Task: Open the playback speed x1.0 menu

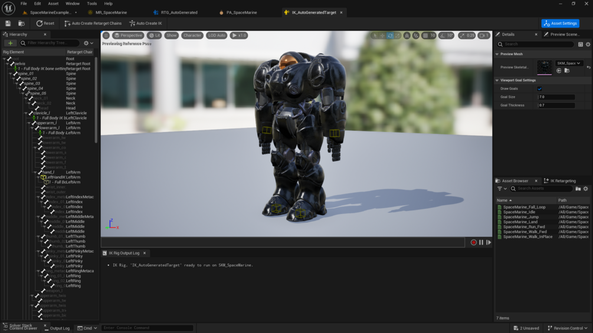Action: [239, 35]
